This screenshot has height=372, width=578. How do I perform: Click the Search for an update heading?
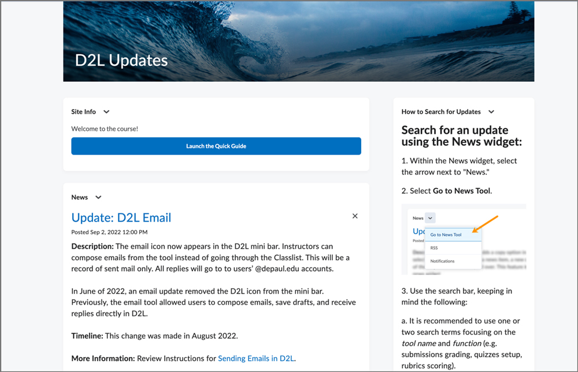pyautogui.click(x=462, y=136)
